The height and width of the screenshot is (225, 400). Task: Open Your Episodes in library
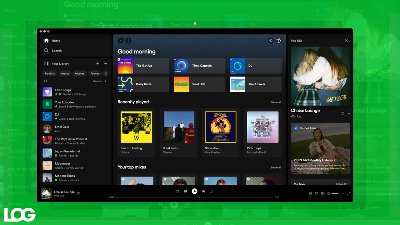coord(75,104)
